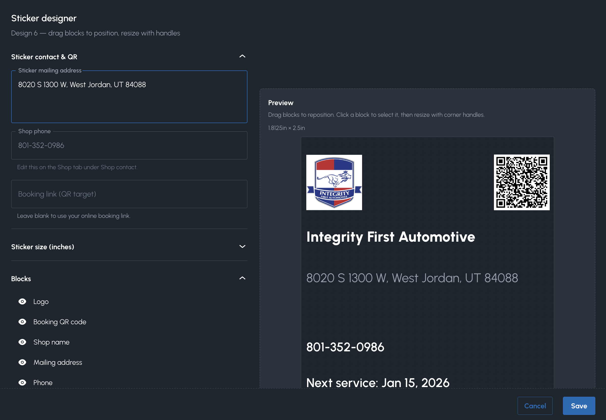Click the Sticker mailing address text area
This screenshot has height=420, width=606.
tap(129, 97)
